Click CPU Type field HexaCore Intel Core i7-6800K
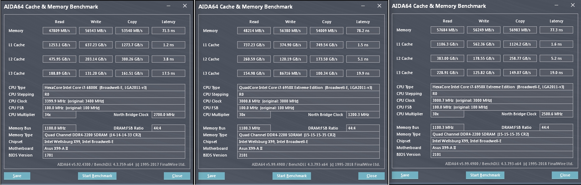This screenshot has width=581, height=185. (x=114, y=88)
